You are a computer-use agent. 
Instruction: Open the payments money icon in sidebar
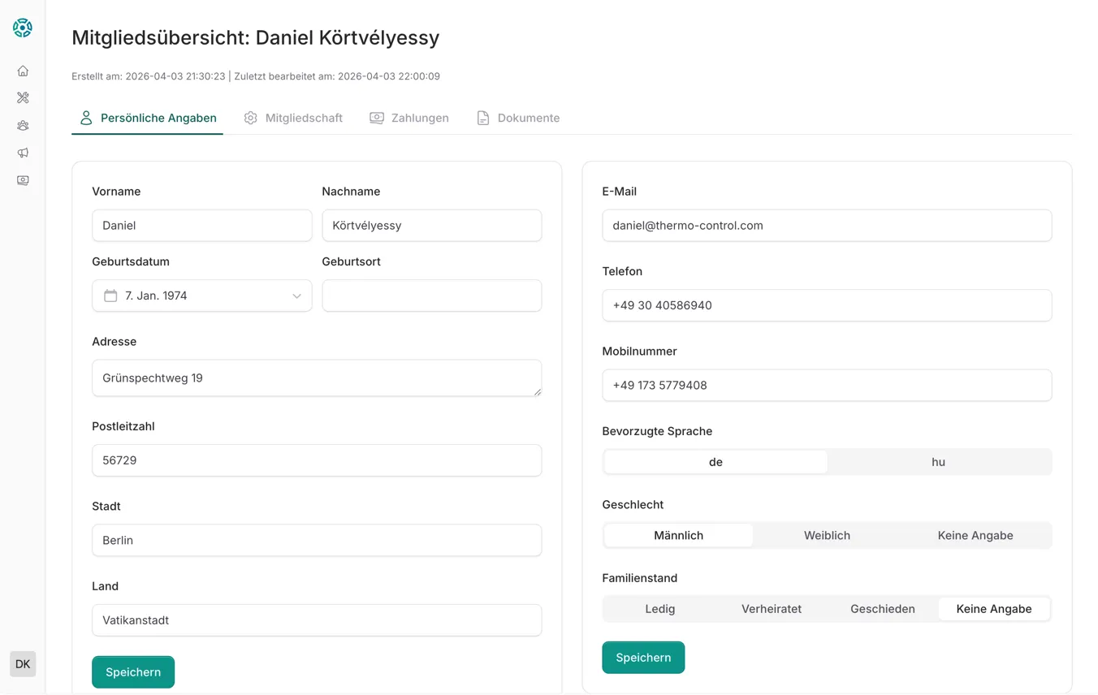(23, 180)
